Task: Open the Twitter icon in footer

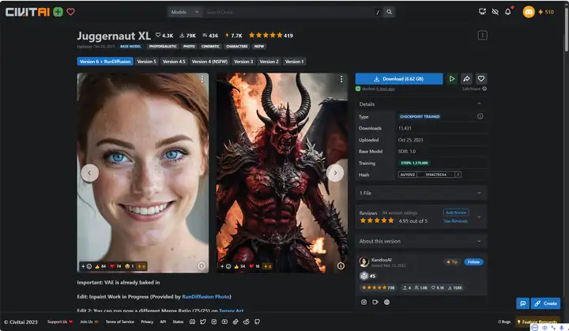Action: [203, 322]
